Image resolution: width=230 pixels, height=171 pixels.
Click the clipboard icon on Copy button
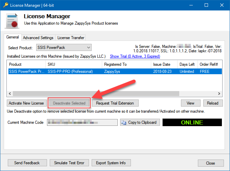pyautogui.click(x=124, y=122)
